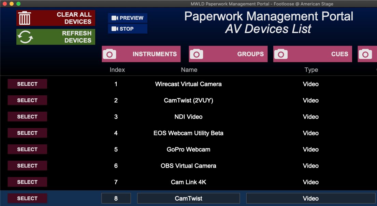This screenshot has height=206, width=377.
Task: Select the Cam Link 4K device
Action: click(27, 182)
